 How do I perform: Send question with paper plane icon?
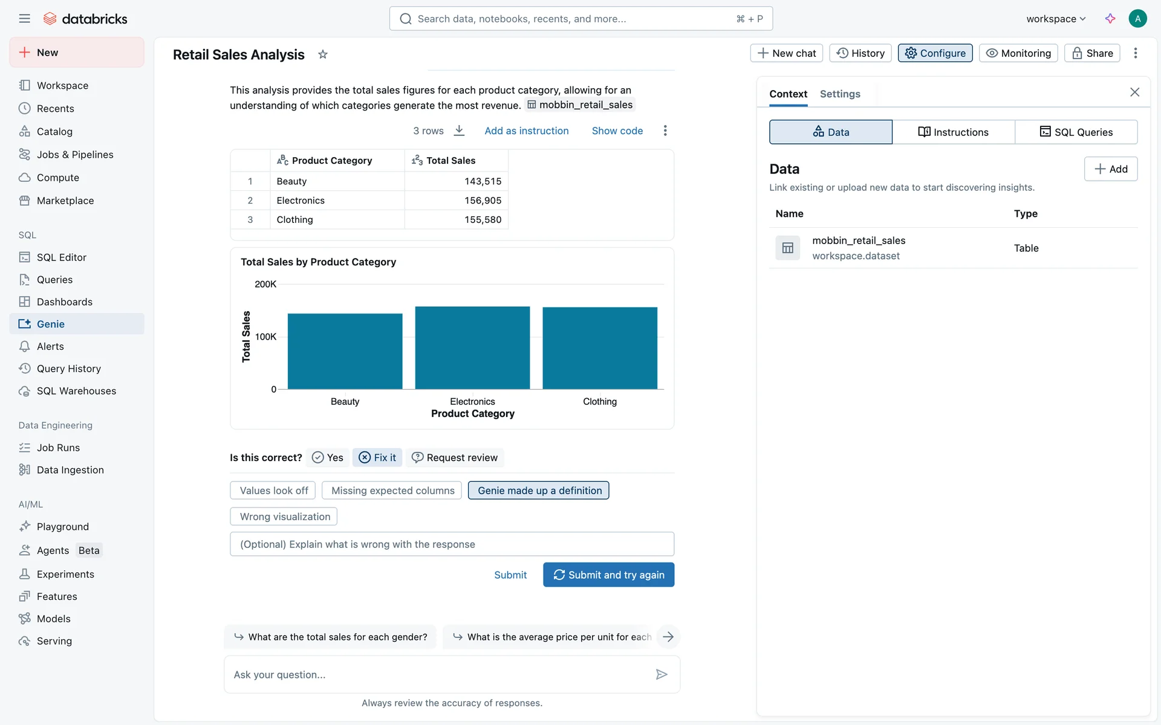tap(662, 674)
